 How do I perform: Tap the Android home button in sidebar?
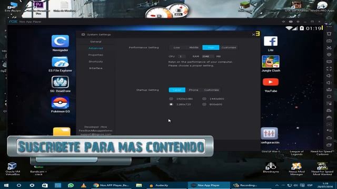(x=329, y=138)
